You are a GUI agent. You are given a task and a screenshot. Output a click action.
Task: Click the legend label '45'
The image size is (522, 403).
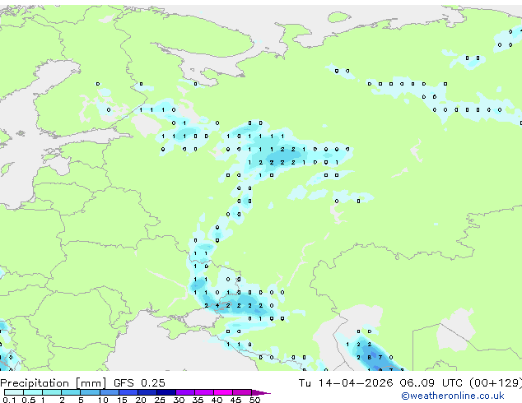click(235, 400)
